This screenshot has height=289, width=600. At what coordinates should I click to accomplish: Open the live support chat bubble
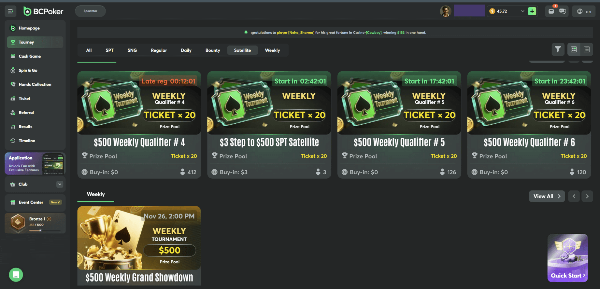16,275
